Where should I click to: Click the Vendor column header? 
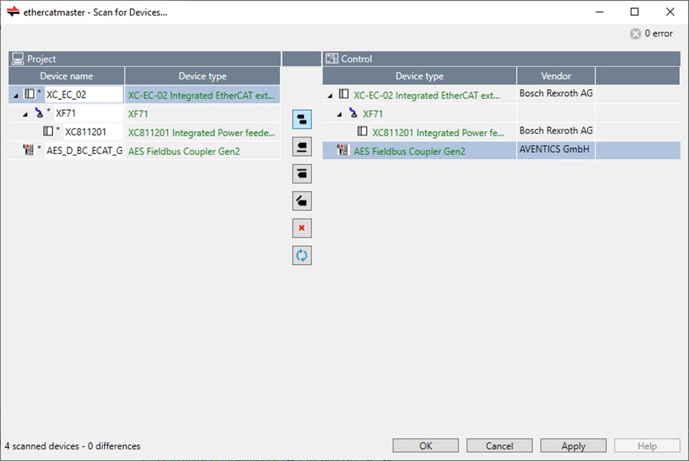556,76
